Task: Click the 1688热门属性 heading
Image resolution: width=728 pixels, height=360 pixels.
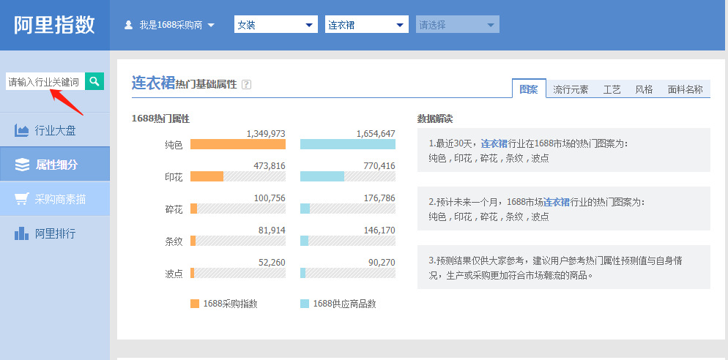Action: pyautogui.click(x=160, y=119)
